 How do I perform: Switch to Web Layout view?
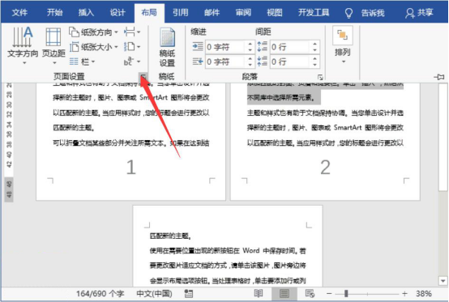(x=310, y=293)
